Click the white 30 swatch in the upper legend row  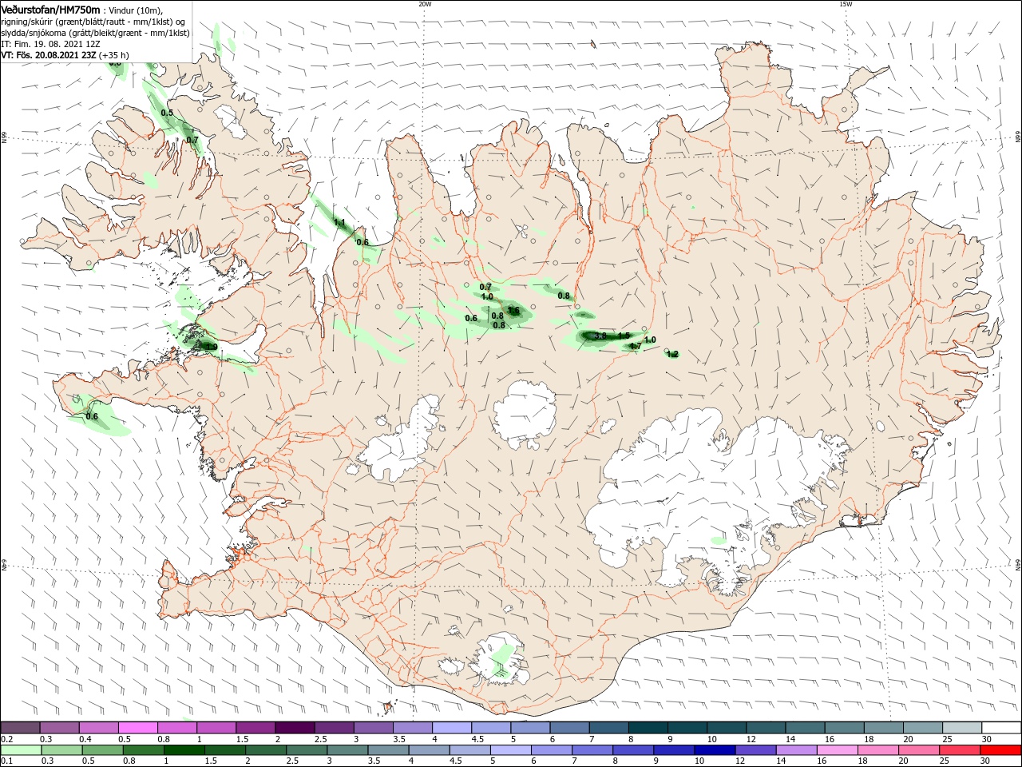(x=1000, y=728)
